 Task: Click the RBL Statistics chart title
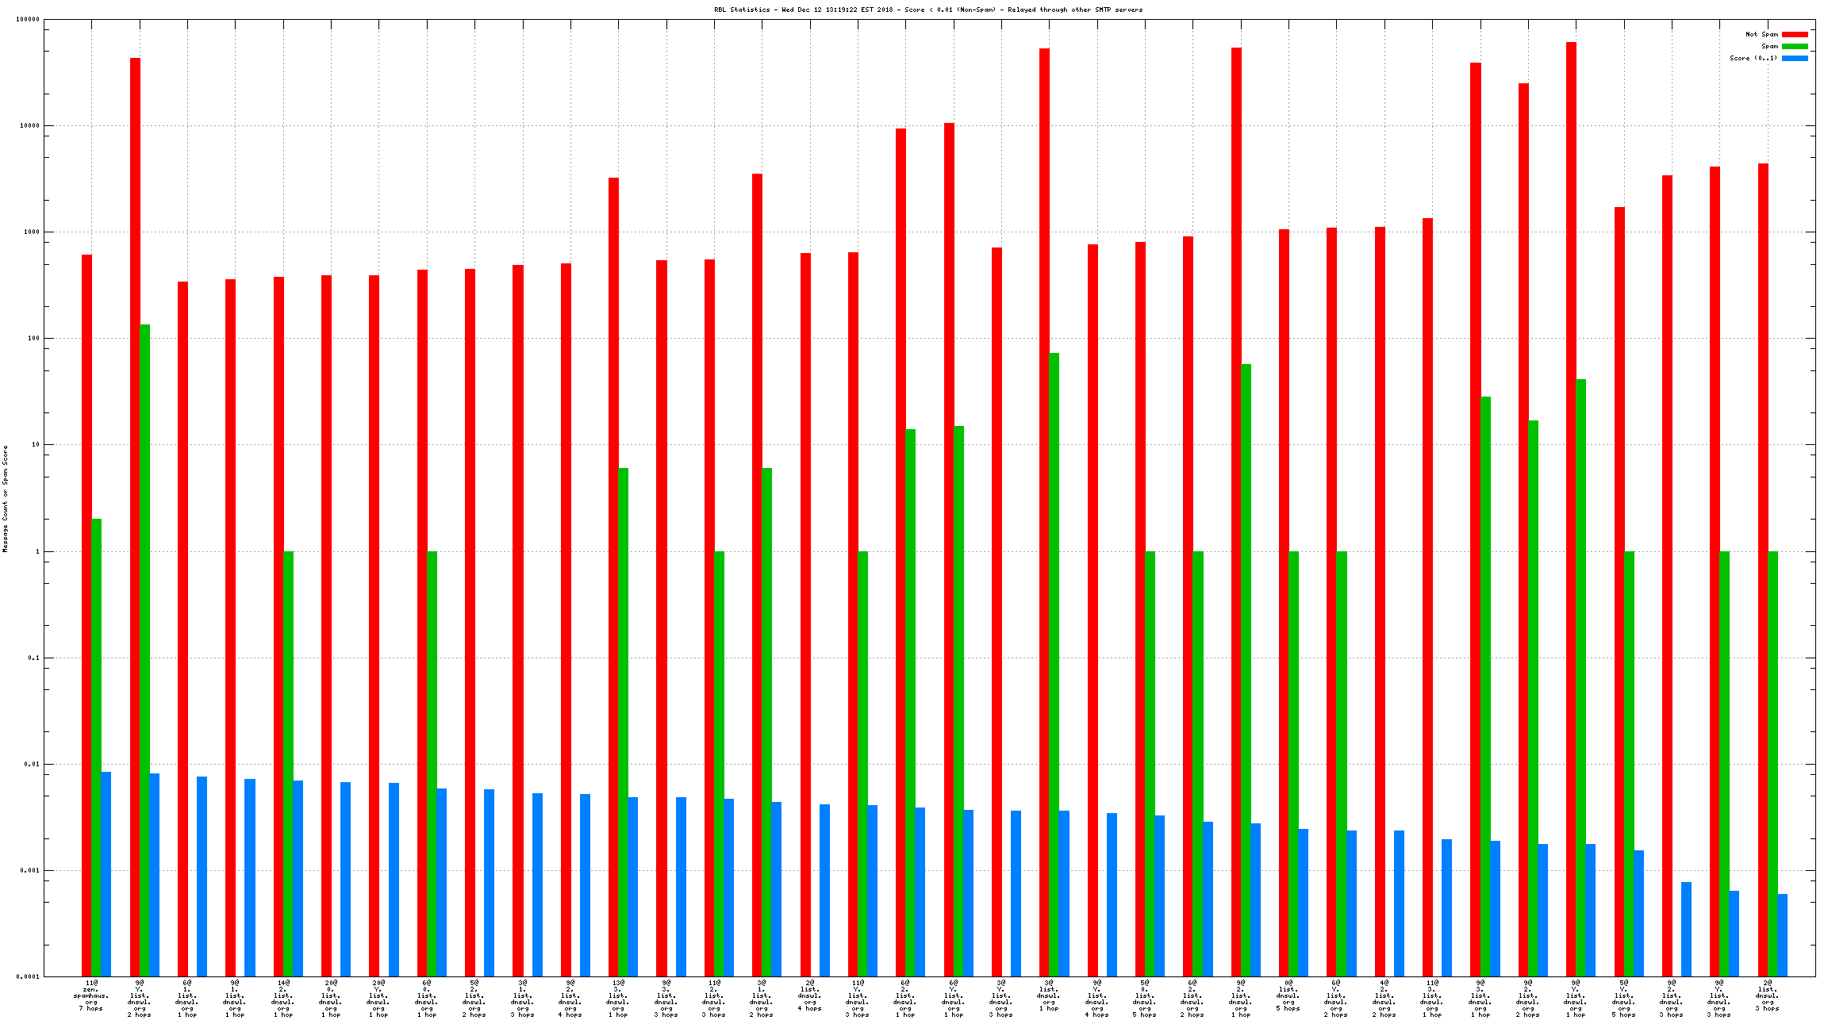(928, 10)
